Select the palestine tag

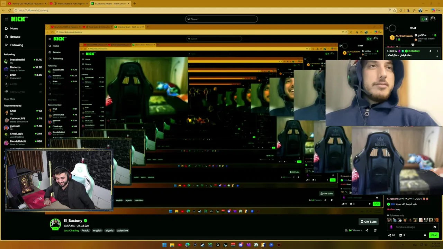point(123,231)
